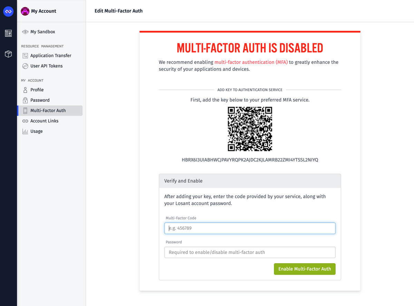The height and width of the screenshot is (306, 414).
Task: Click the MY ACCOUNT section label
Action: [32, 80]
